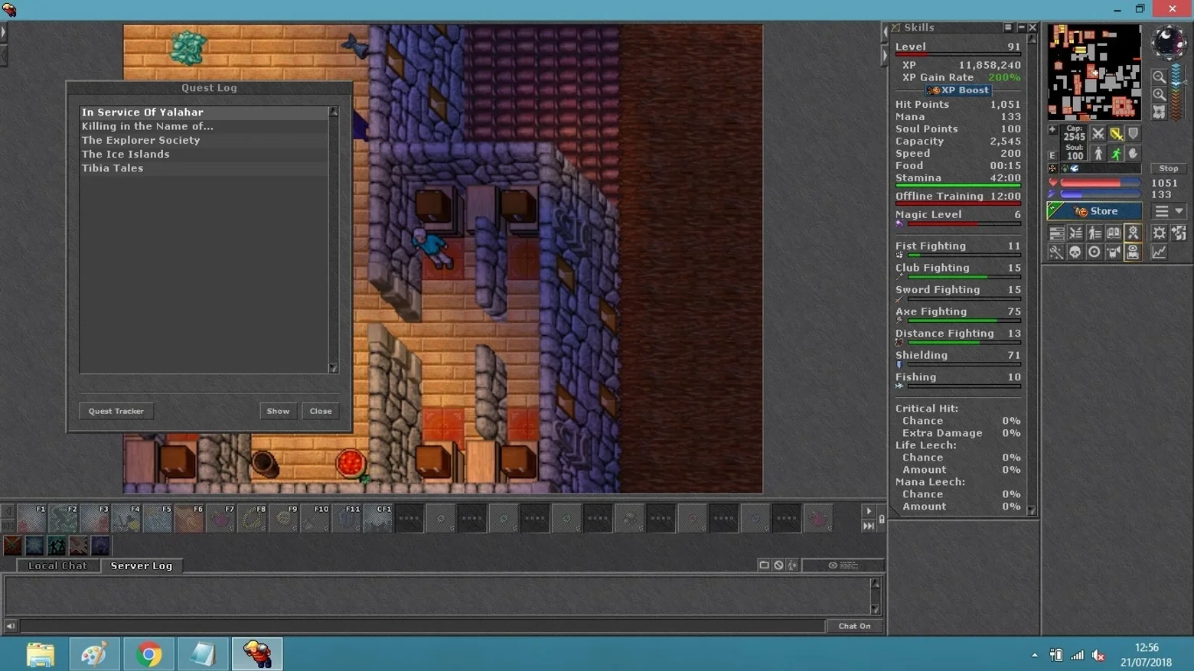The height and width of the screenshot is (671, 1194).
Task: Open Google Chrome from the taskbar
Action: 149,655
